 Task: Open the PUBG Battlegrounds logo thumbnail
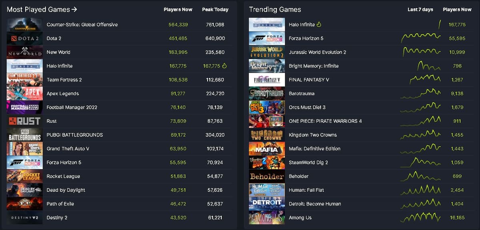coord(24,135)
